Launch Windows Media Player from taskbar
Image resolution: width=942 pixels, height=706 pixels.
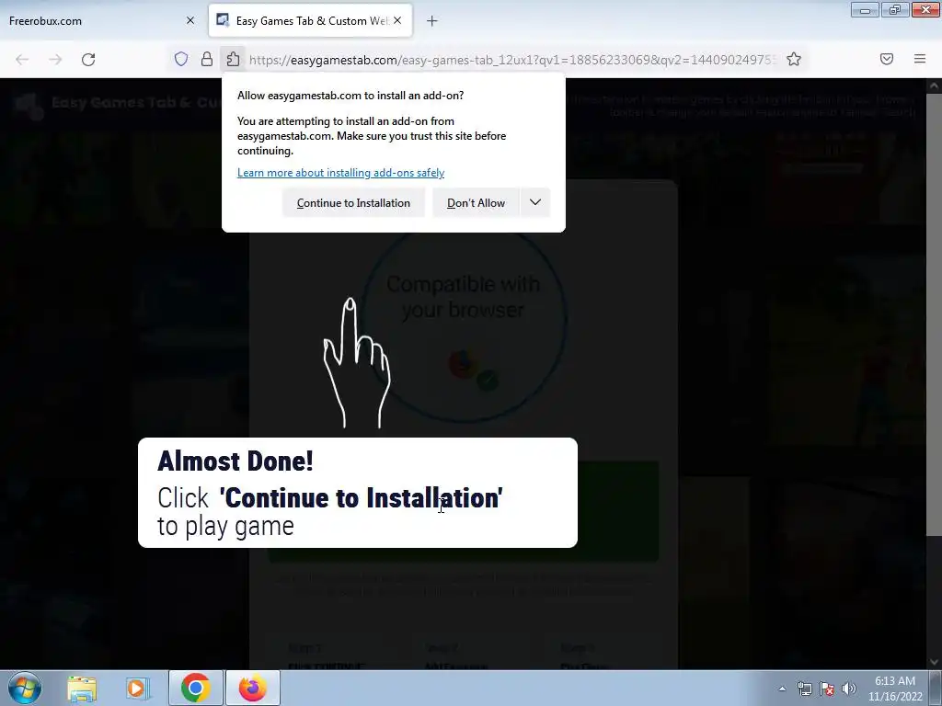(138, 689)
